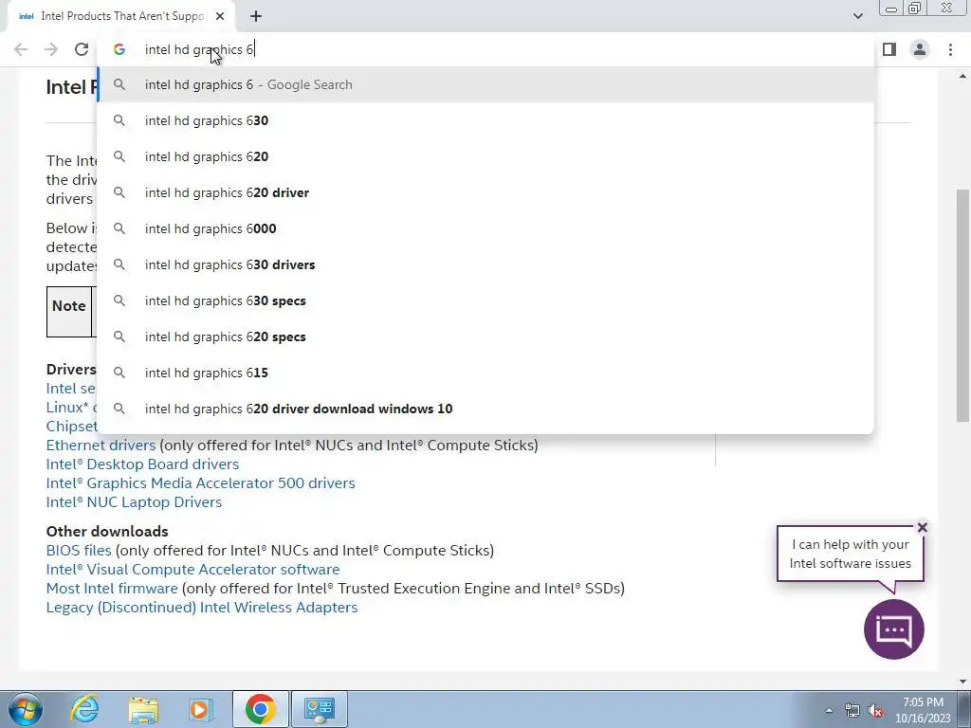Open the Windows Start button
This screenshot has width=971, height=728.
pyautogui.click(x=26, y=709)
